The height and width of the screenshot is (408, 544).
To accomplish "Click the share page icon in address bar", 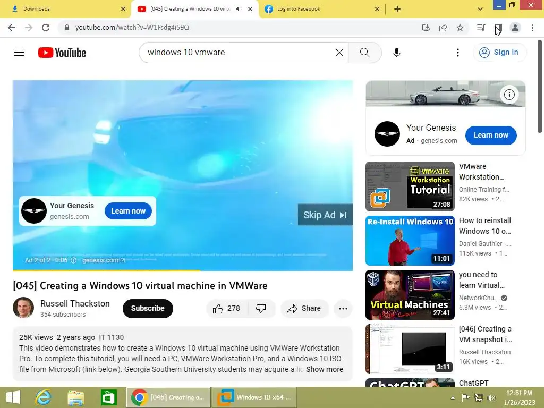I will (443, 28).
